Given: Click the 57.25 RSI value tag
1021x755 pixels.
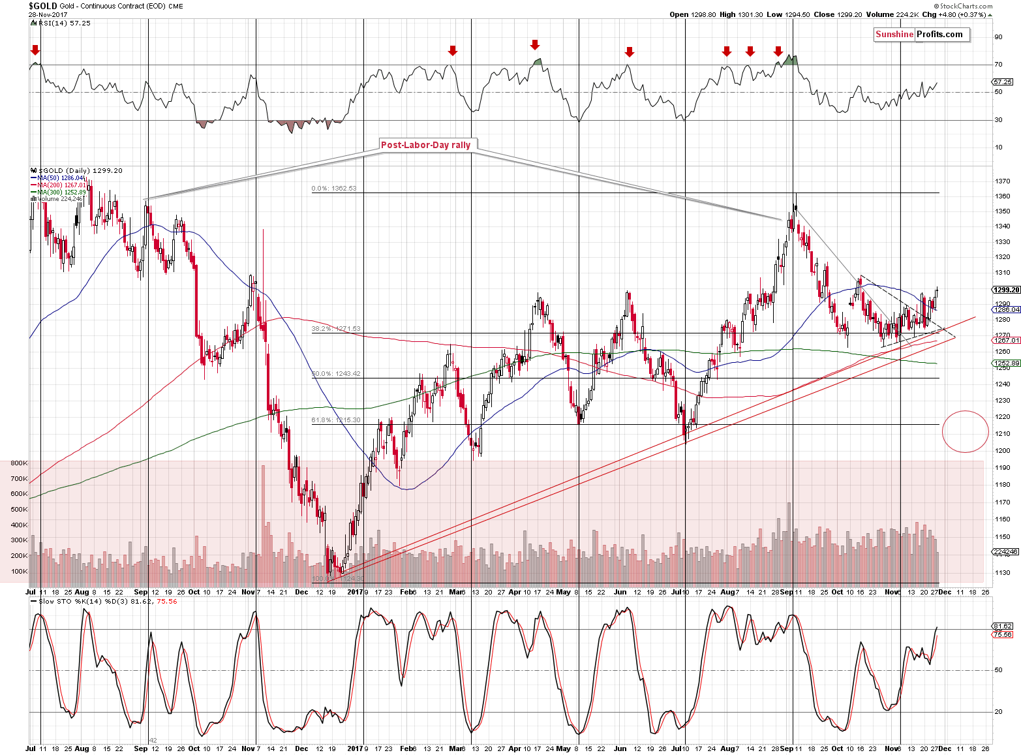Looking at the screenshot, I should coord(1002,82).
